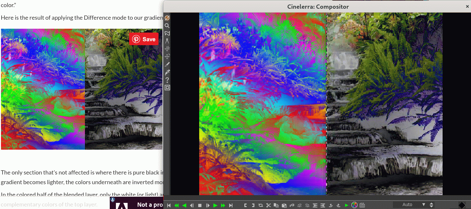Screen dimensions: 471x209
Task: Click the scissors cut icon
Action: [x=268, y=205]
